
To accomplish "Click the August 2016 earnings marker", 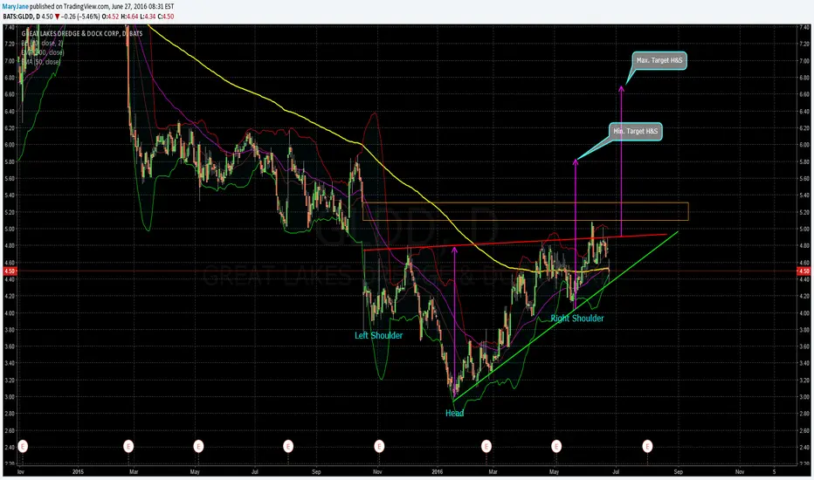I will 647,446.
